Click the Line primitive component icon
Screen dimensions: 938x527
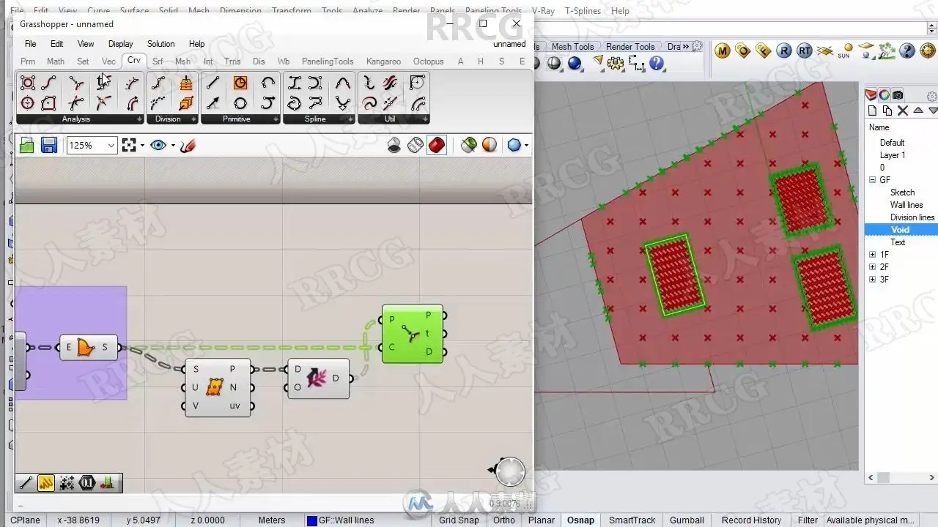click(213, 83)
